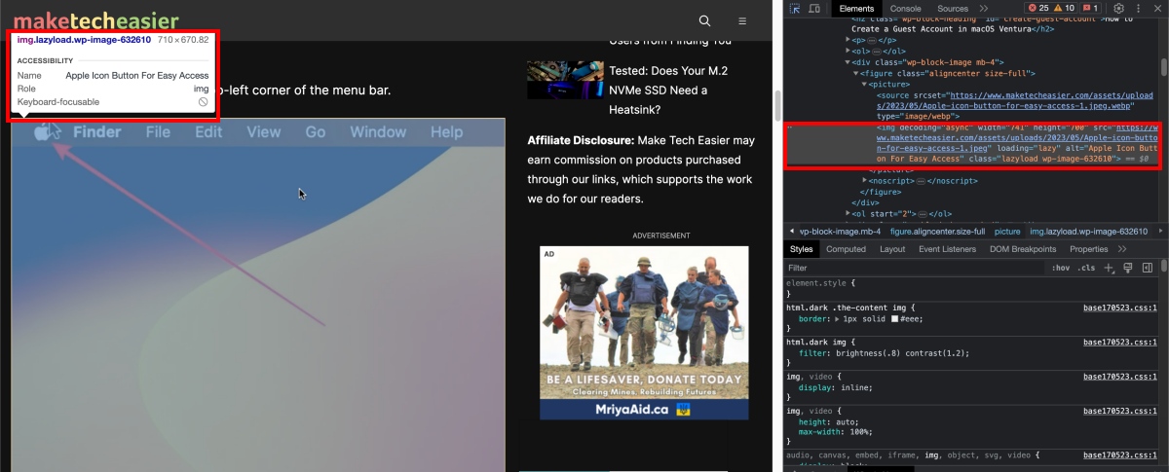Open the Event Listeners tab
1169x472 pixels.
click(948, 249)
